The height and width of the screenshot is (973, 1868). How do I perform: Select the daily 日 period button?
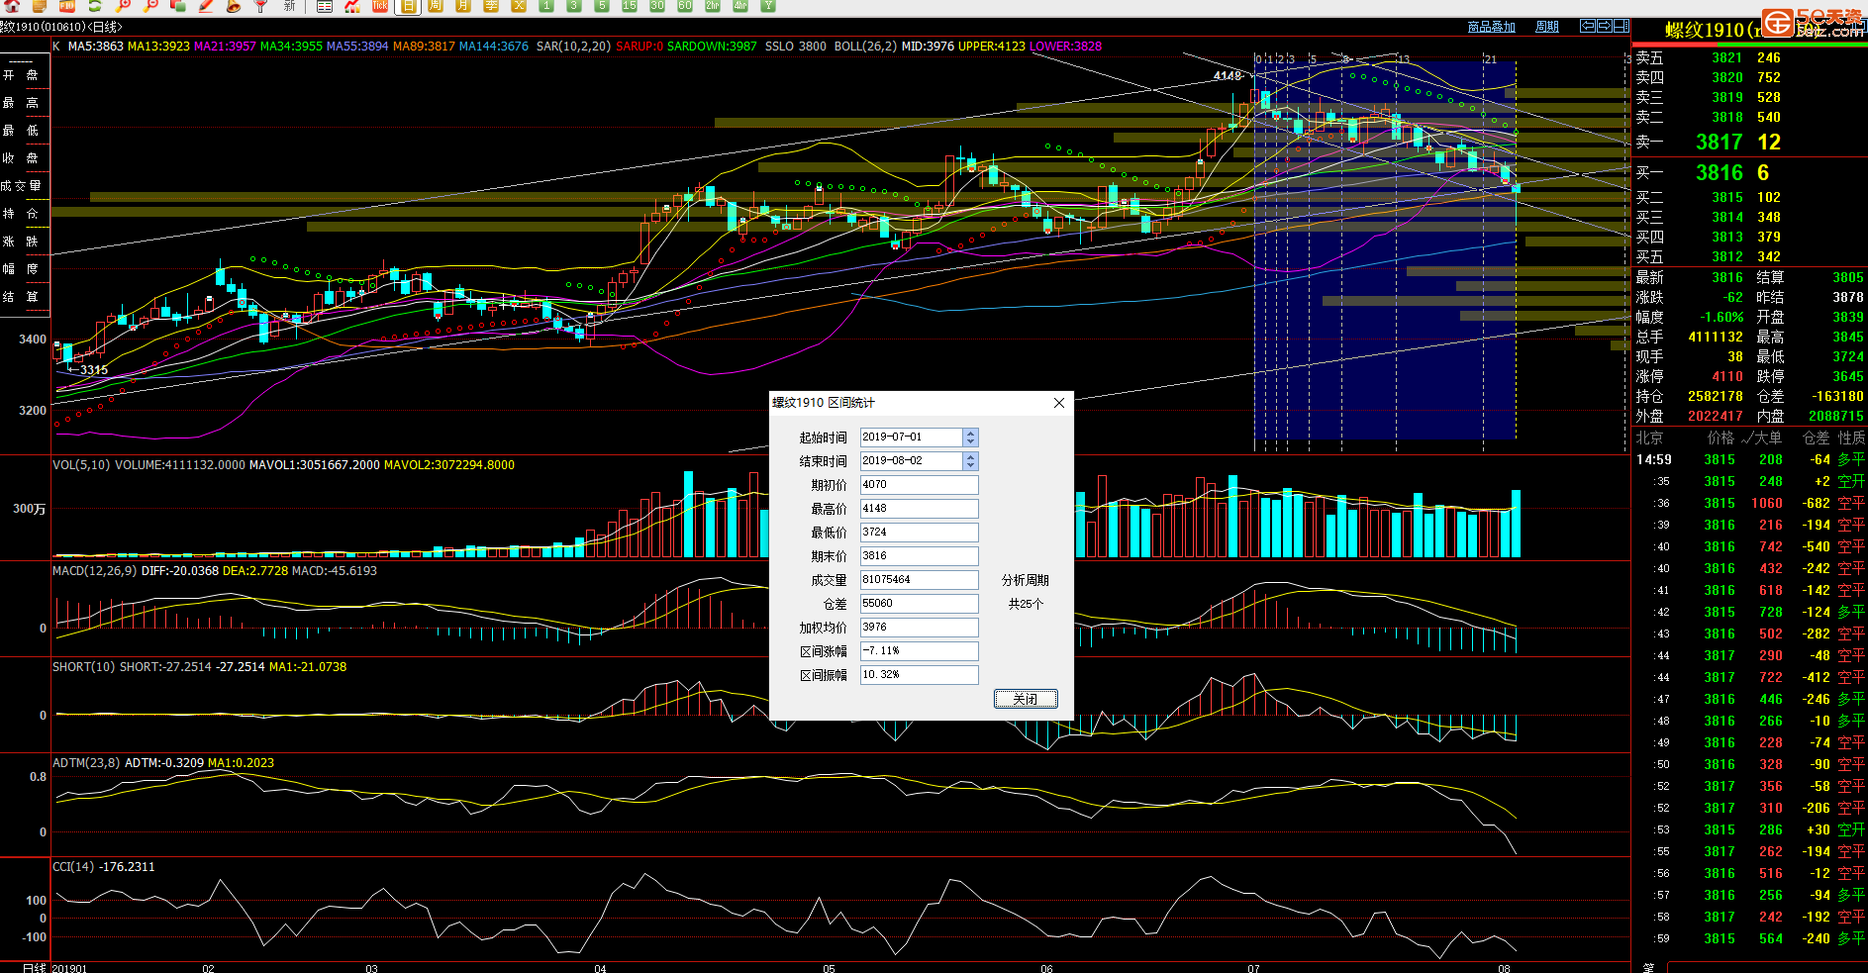point(408,6)
